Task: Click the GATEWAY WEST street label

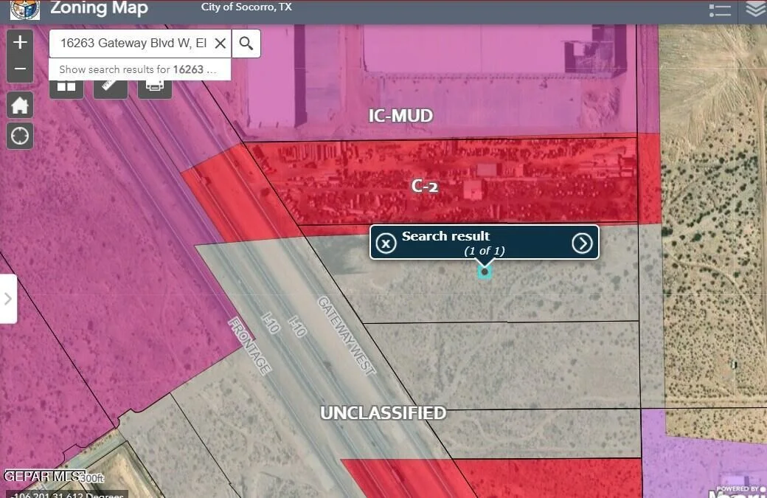Action: pos(347,336)
